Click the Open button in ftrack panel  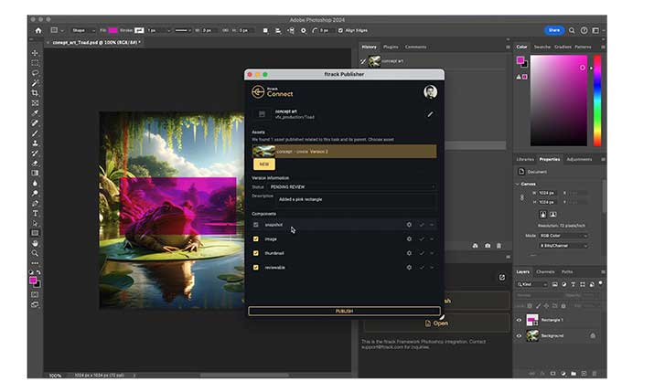(436, 323)
